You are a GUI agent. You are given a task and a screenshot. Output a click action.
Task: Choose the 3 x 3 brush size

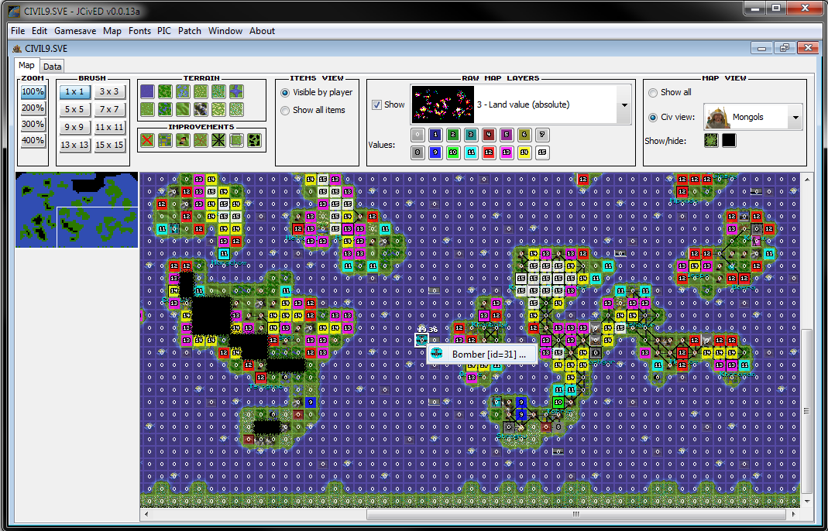[109, 92]
